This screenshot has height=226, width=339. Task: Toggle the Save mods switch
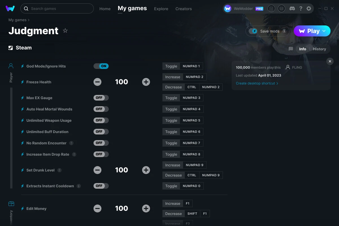(x=253, y=31)
